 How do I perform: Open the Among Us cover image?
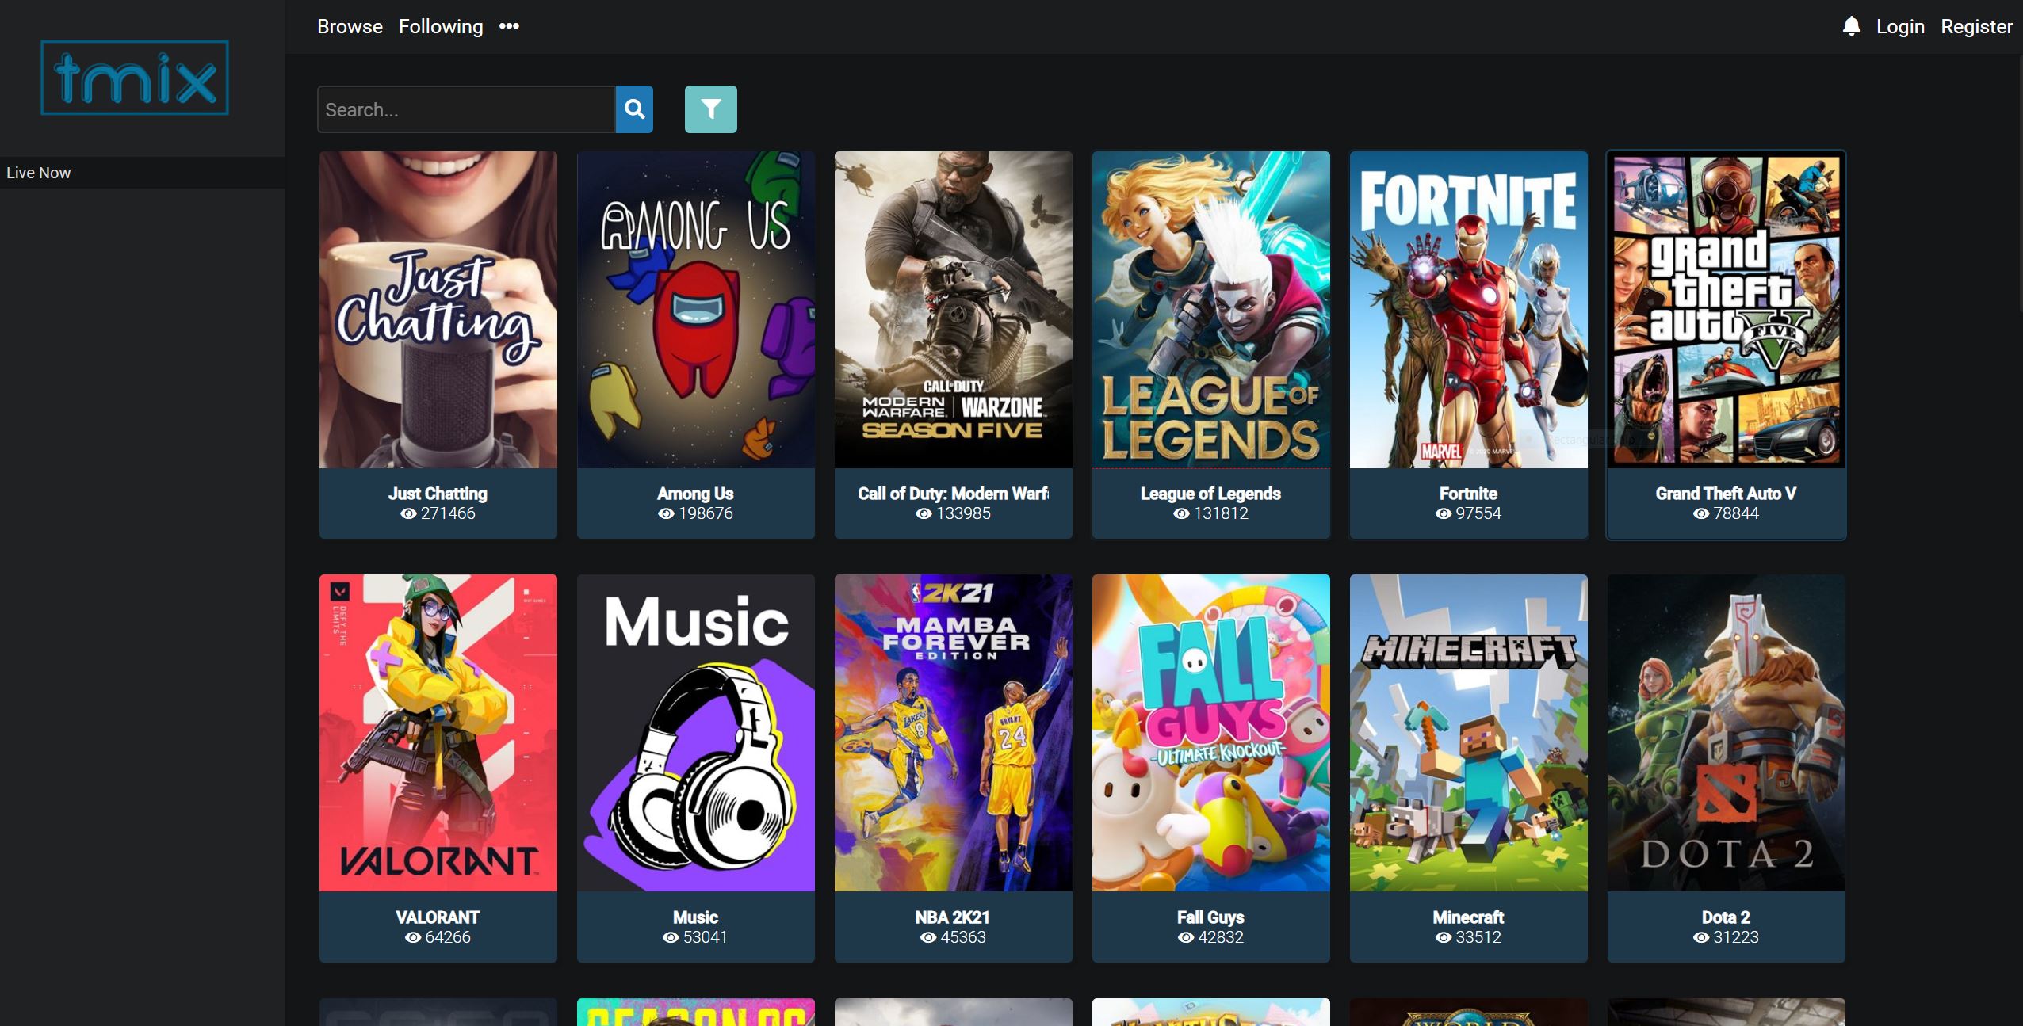pyautogui.click(x=696, y=310)
